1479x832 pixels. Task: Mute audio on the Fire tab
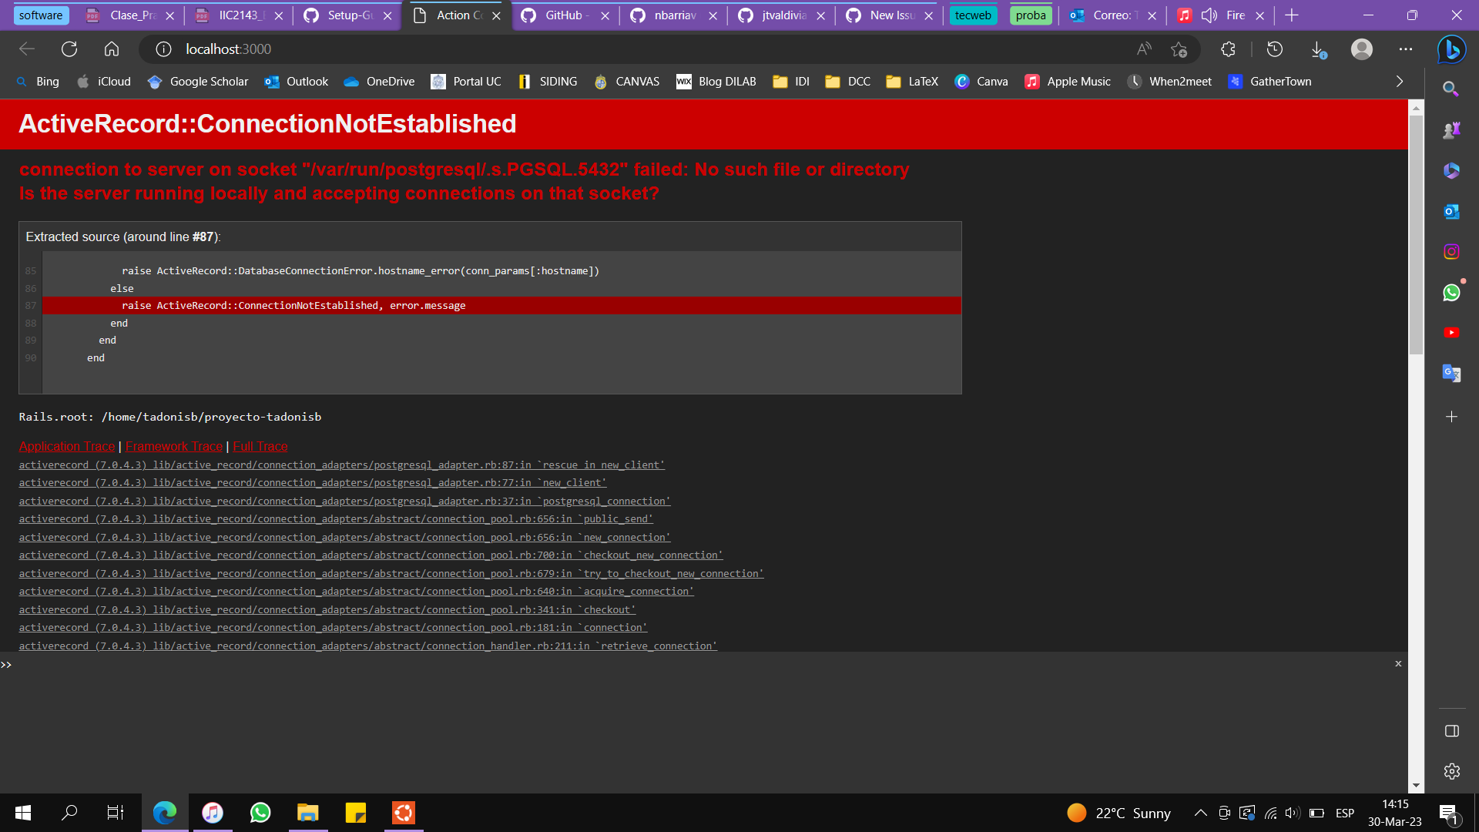1208,15
